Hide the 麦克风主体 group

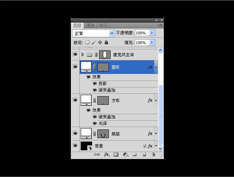click(75, 54)
